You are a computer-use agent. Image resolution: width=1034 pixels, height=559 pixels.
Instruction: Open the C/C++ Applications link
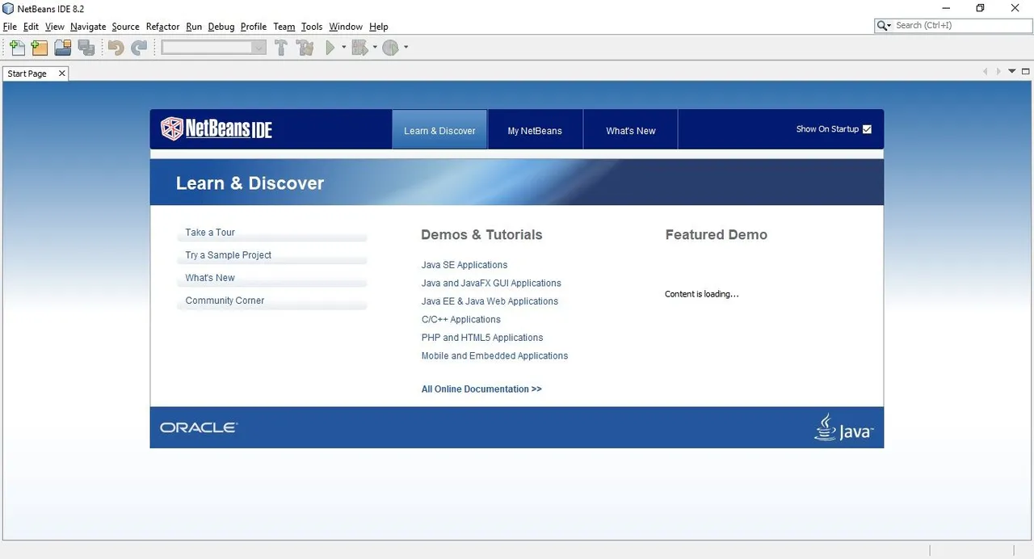tap(461, 320)
